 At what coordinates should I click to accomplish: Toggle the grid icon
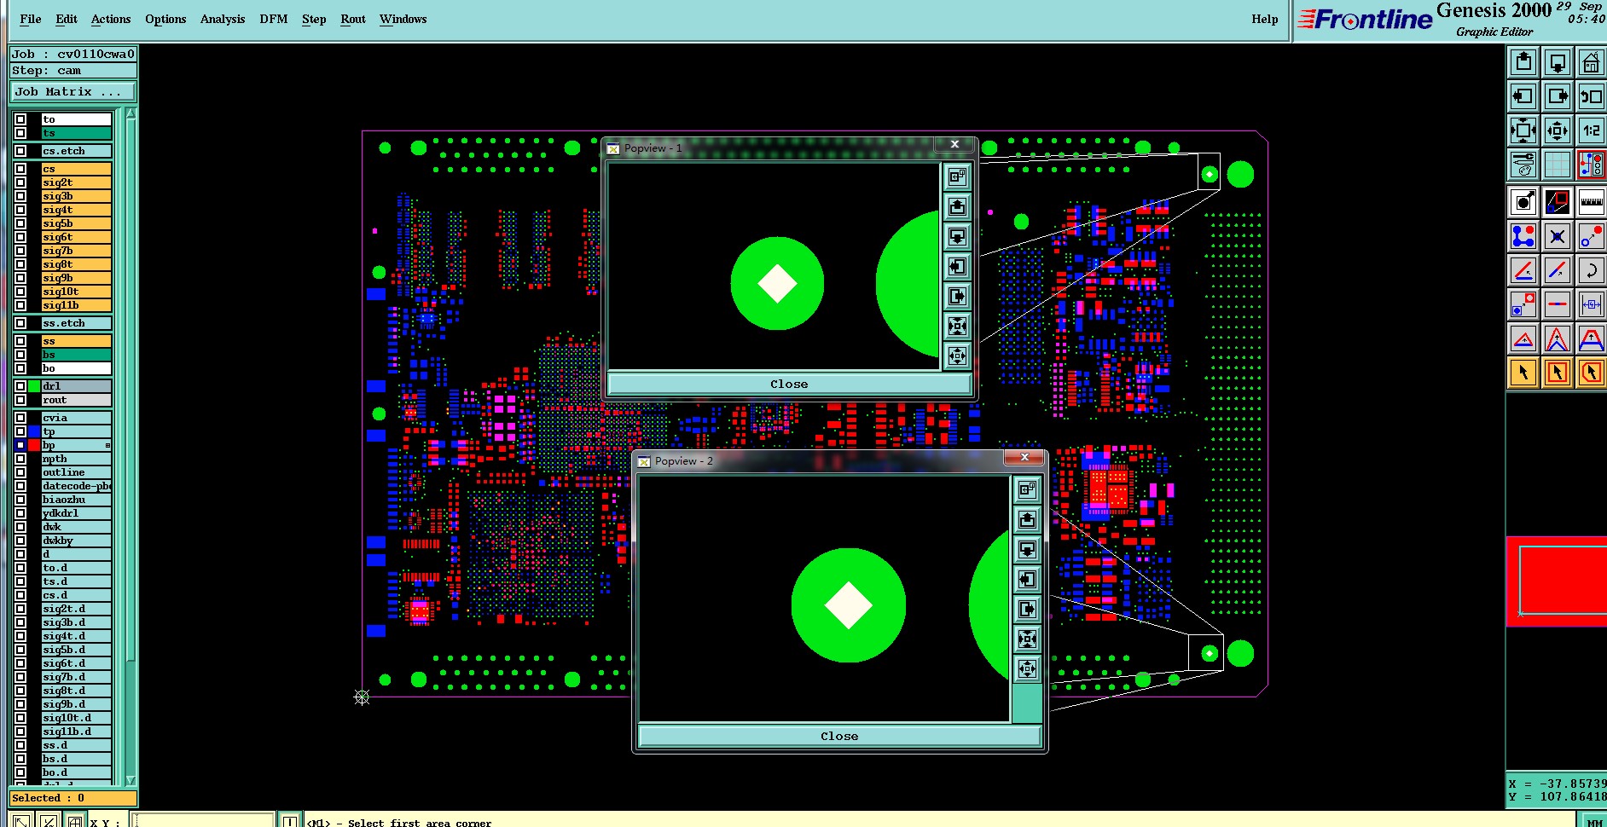[1558, 164]
